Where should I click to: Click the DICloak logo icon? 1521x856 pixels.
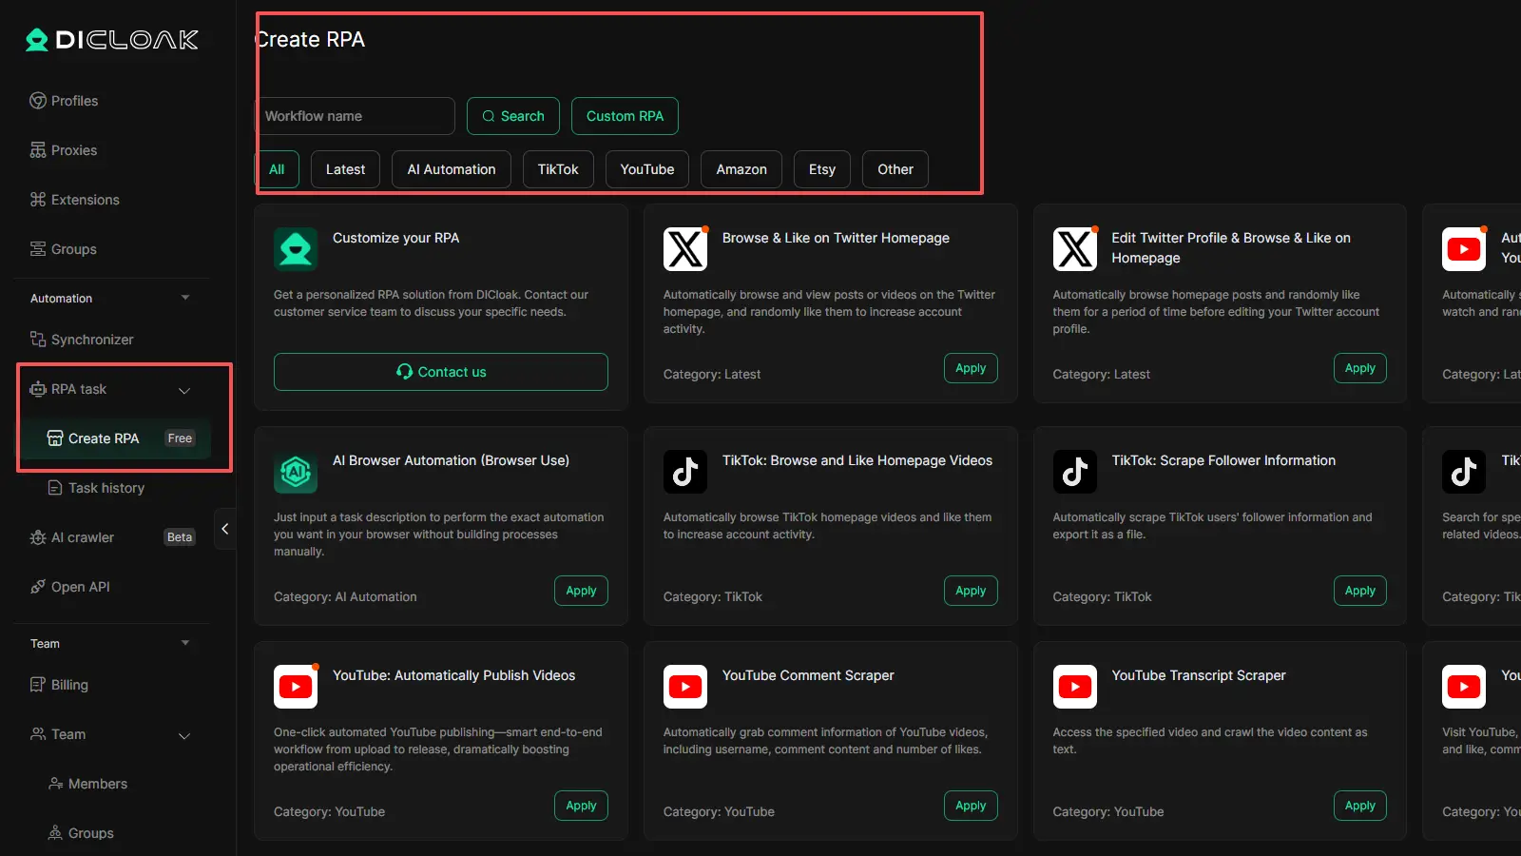pyautogui.click(x=37, y=40)
